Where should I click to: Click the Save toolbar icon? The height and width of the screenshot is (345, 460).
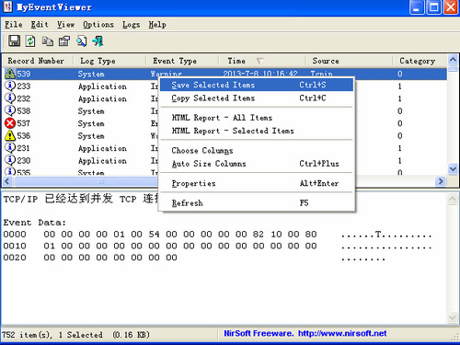click(x=14, y=40)
